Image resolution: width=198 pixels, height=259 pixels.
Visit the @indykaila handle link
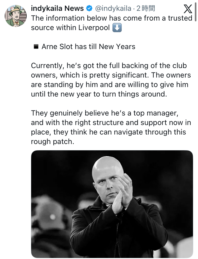click(113, 9)
